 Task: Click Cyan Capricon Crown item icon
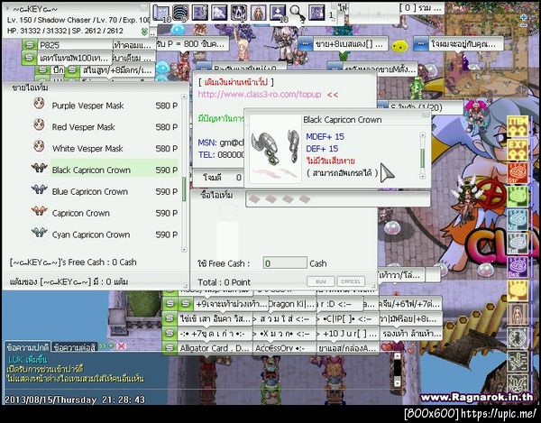click(39, 233)
